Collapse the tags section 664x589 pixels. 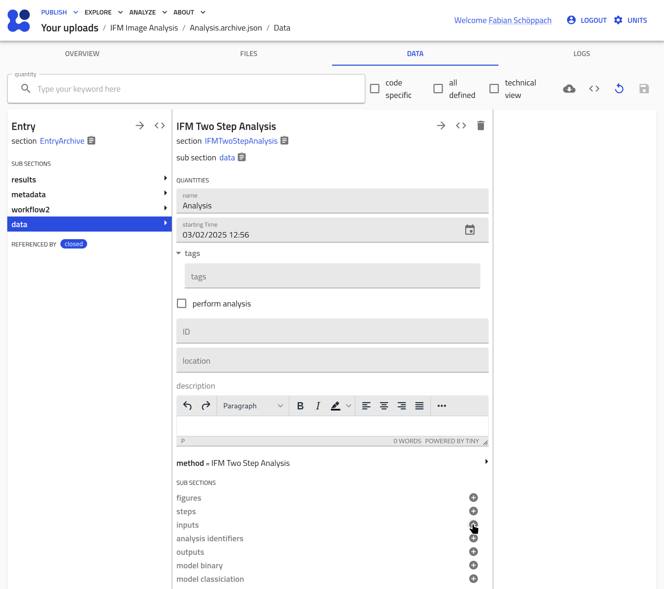coord(179,253)
